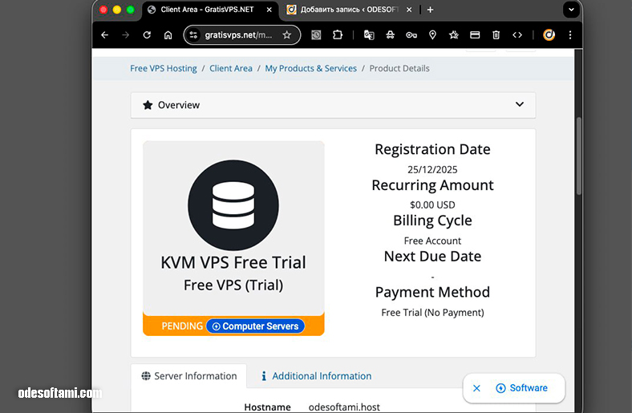Image resolution: width=632 pixels, height=413 pixels.
Task: Dismiss the Software popup with the X
Action: 476,388
